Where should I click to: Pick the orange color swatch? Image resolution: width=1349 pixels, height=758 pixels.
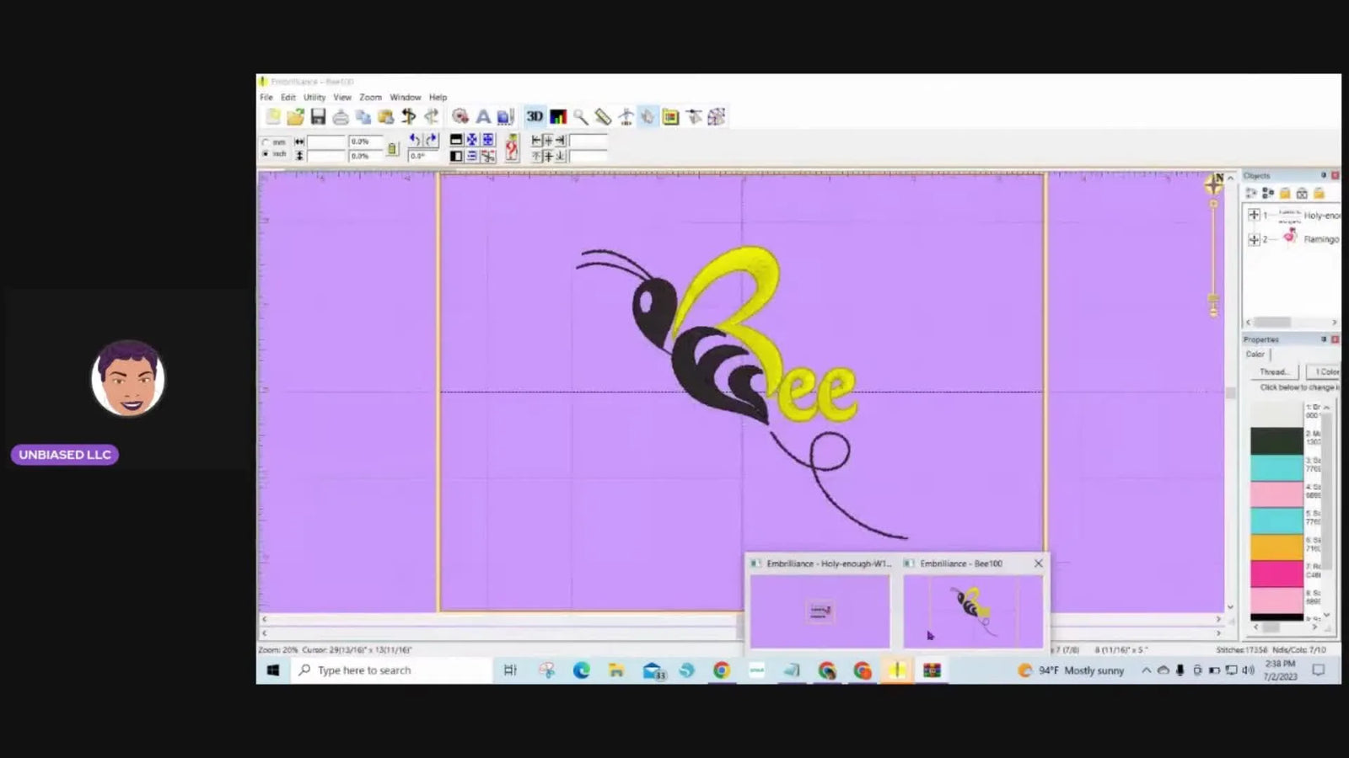click(1276, 547)
